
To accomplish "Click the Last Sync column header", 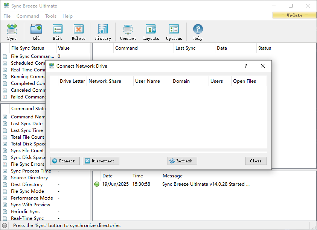I will [x=194, y=48].
